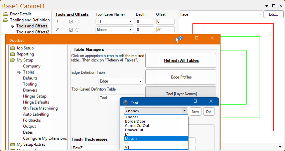Click the Reporting folder icon
Image resolution: width=285 pixels, height=151 pixels.
pyautogui.click(x=12, y=54)
